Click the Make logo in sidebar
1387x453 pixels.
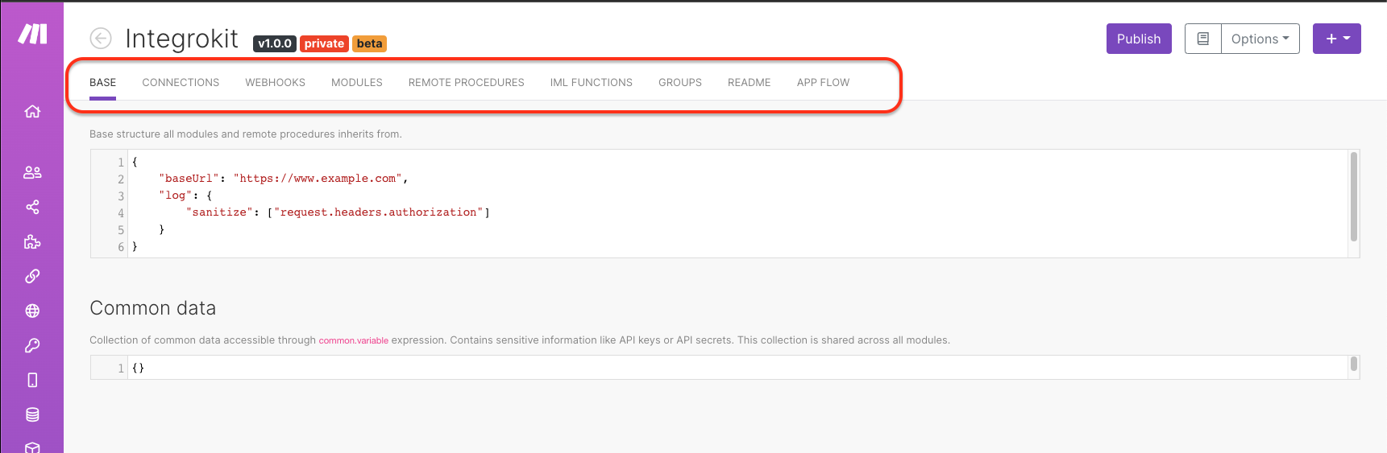click(x=32, y=34)
